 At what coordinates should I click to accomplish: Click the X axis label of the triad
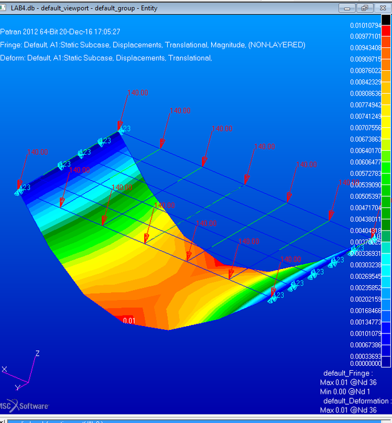[4, 370]
